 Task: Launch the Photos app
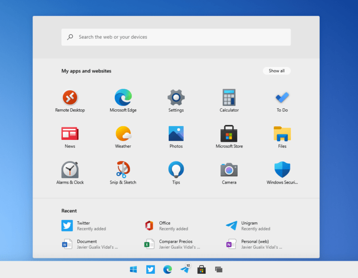point(176,137)
